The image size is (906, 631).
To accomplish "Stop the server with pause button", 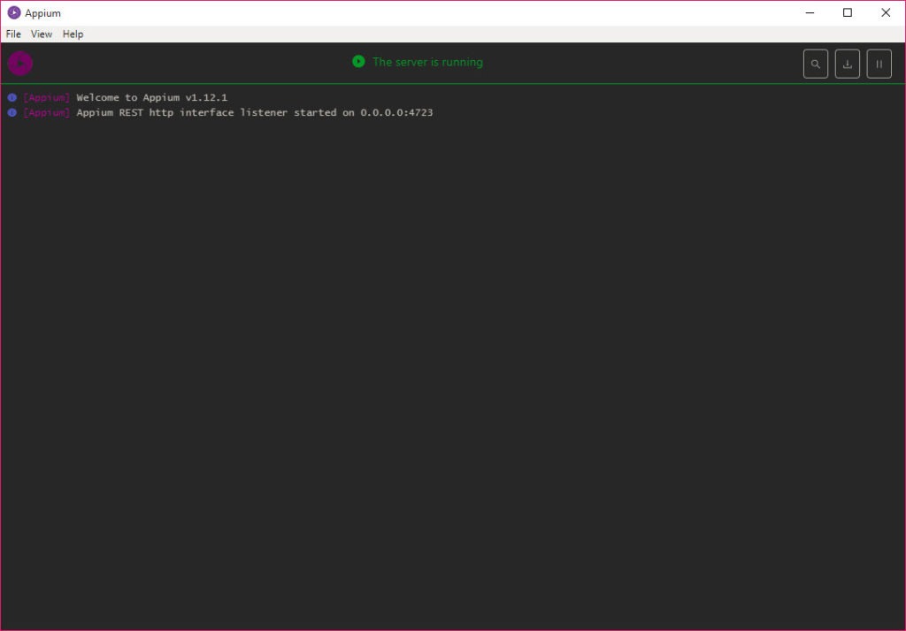I will [879, 65].
